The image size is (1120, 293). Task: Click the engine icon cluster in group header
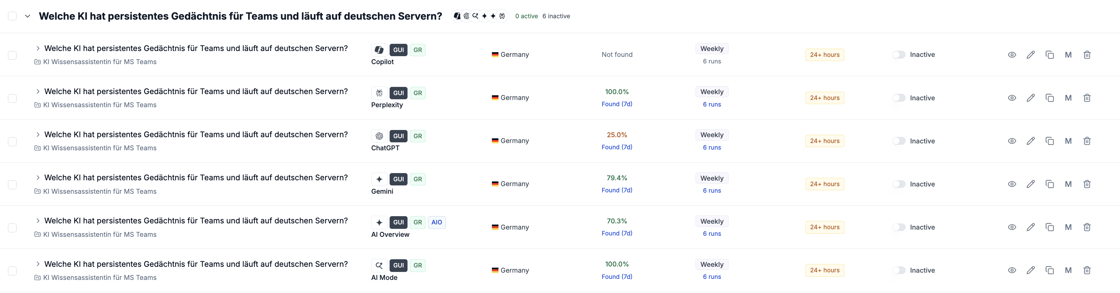click(x=479, y=16)
